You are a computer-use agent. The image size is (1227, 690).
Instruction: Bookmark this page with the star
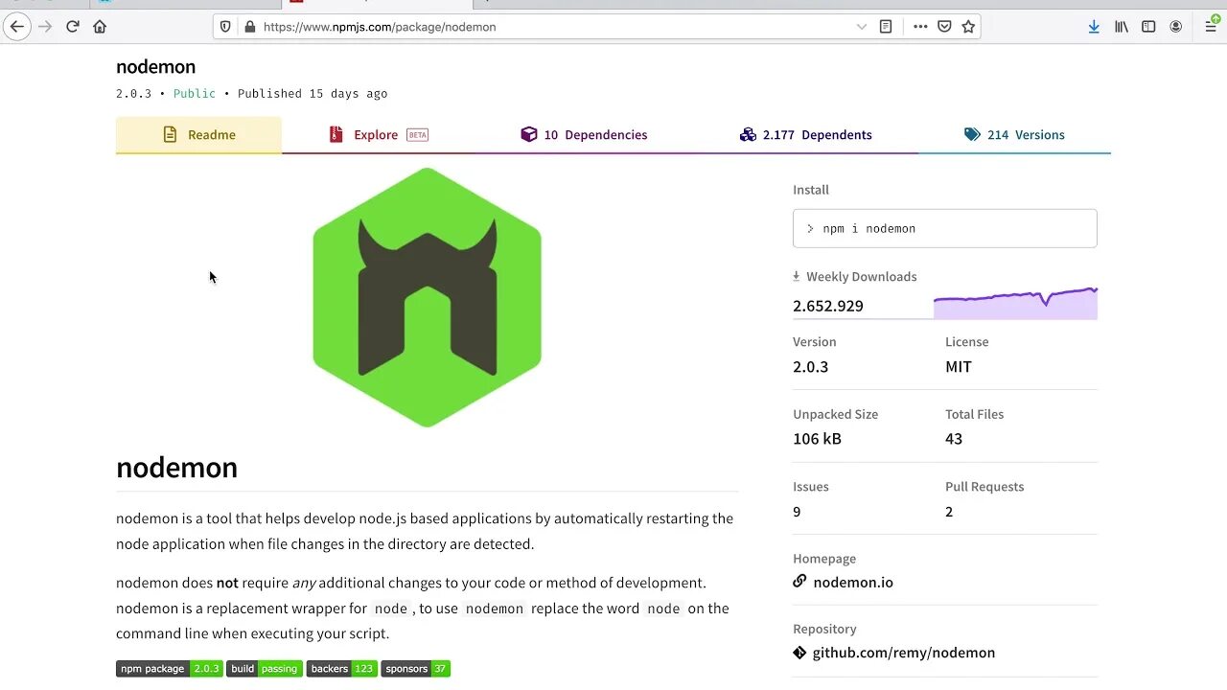coord(968,27)
